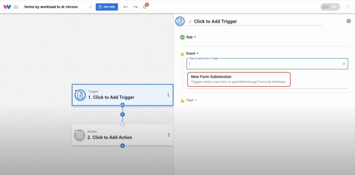Screen dimensions: 355x175
Task: Open the trigger step options menu
Action: [x=168, y=95]
